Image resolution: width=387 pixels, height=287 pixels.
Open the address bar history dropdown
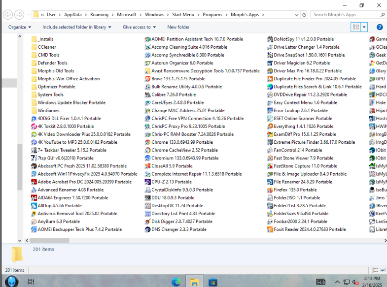pos(296,15)
